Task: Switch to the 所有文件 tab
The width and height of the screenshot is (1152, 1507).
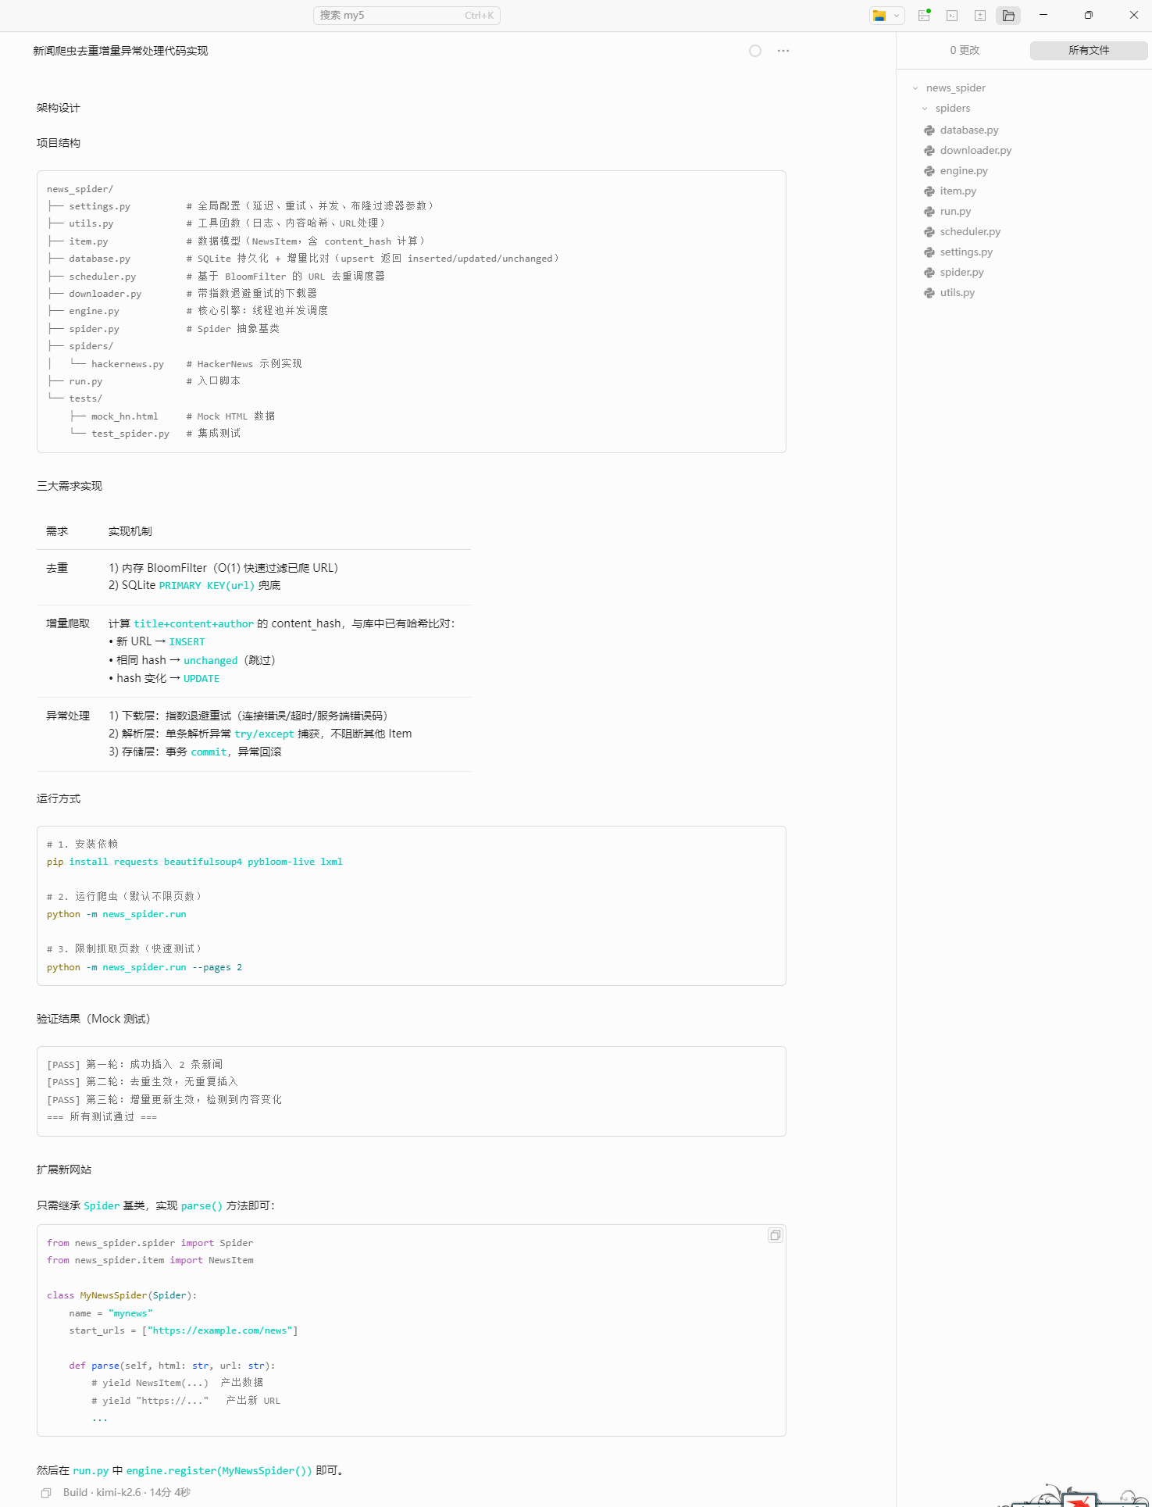Action: pyautogui.click(x=1088, y=50)
